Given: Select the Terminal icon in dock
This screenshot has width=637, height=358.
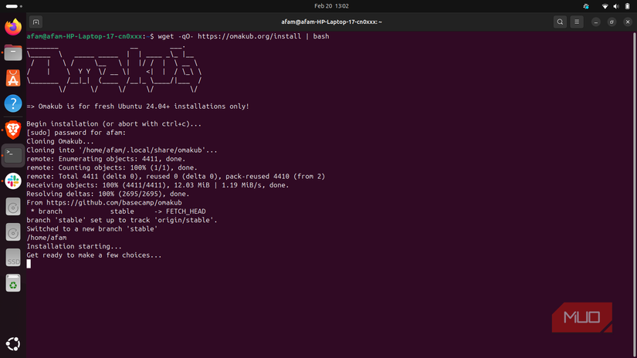Looking at the screenshot, I should [13, 155].
